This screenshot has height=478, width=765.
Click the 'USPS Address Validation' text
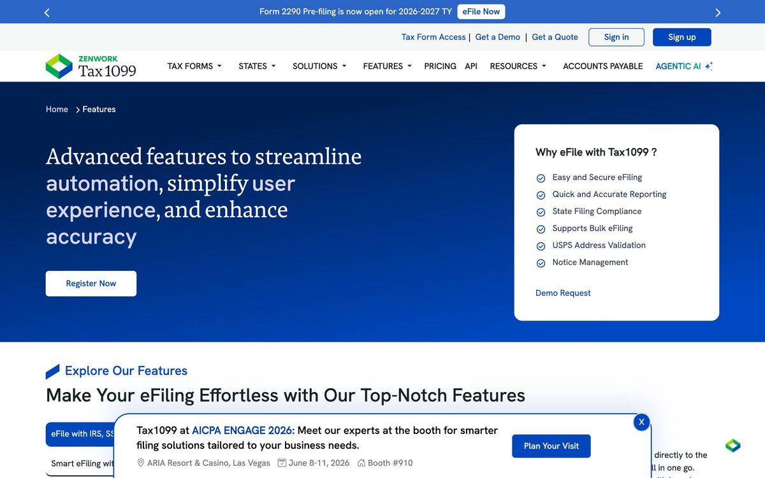599,245
